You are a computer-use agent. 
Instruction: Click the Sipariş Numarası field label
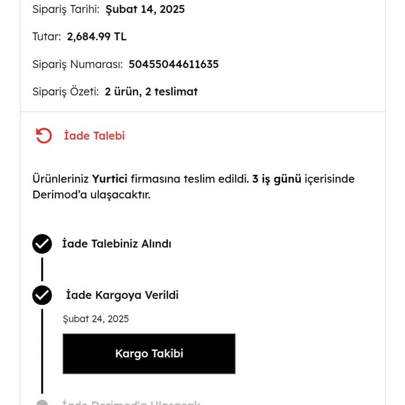(x=78, y=64)
